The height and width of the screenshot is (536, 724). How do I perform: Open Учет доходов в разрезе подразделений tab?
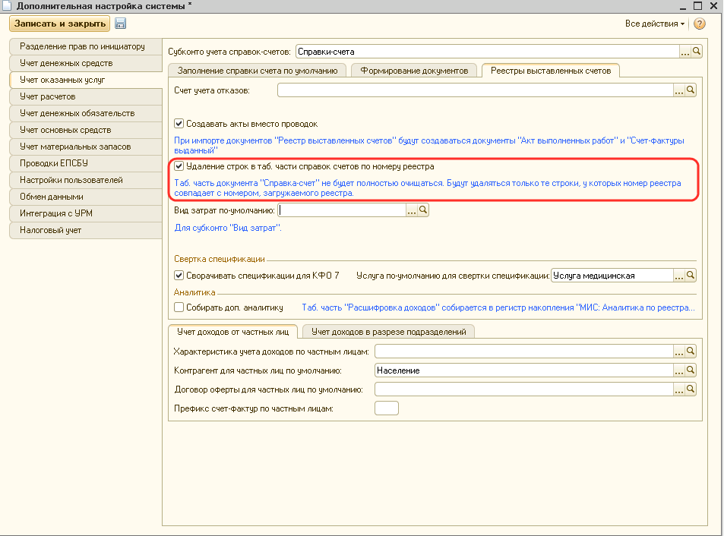388,331
